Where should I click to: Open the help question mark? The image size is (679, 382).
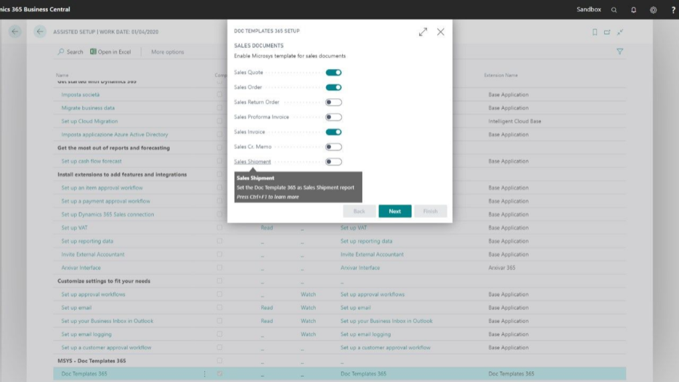pyautogui.click(x=672, y=10)
